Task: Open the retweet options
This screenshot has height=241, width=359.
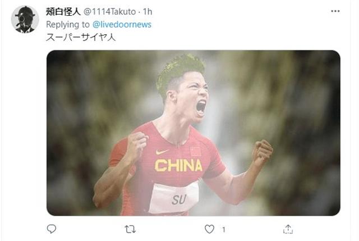Action: (x=130, y=229)
